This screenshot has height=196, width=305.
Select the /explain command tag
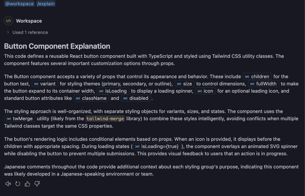pyautogui.click(x=46, y=4)
